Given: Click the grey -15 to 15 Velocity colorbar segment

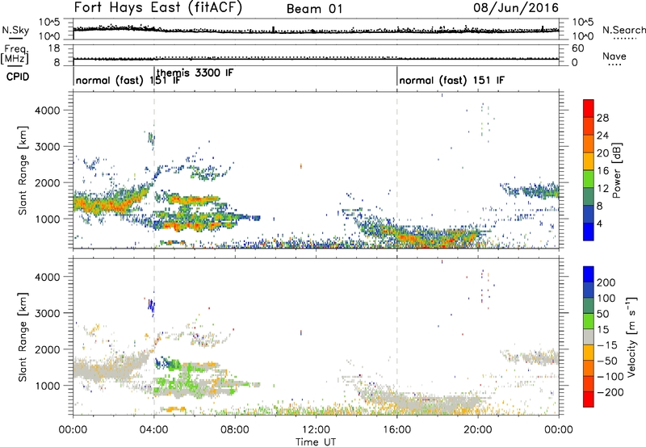Looking at the screenshot, I should tap(589, 336).
